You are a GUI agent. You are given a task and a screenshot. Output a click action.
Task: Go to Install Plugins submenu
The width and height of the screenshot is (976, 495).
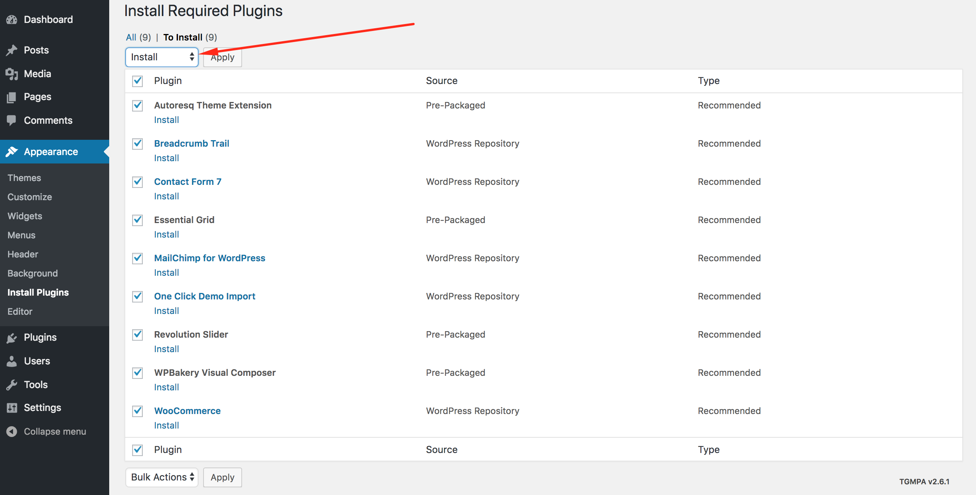click(x=38, y=293)
